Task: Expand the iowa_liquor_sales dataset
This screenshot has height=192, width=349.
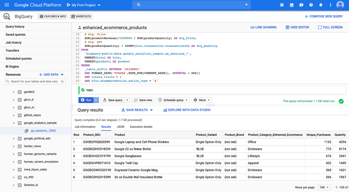Action: (x=14, y=170)
